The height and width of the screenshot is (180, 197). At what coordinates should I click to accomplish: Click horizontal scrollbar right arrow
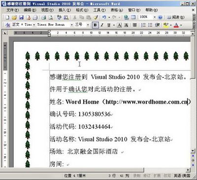188,170
